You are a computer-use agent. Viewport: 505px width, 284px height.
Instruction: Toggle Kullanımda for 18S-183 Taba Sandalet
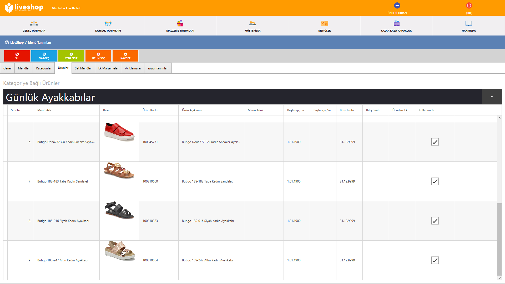435,181
